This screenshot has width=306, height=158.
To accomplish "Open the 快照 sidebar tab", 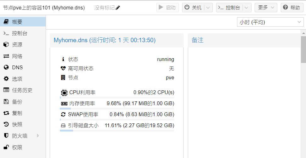I will tap(23, 124).
